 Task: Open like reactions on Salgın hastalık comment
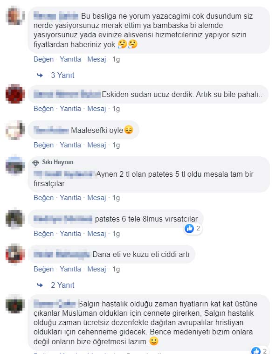(x=260, y=351)
